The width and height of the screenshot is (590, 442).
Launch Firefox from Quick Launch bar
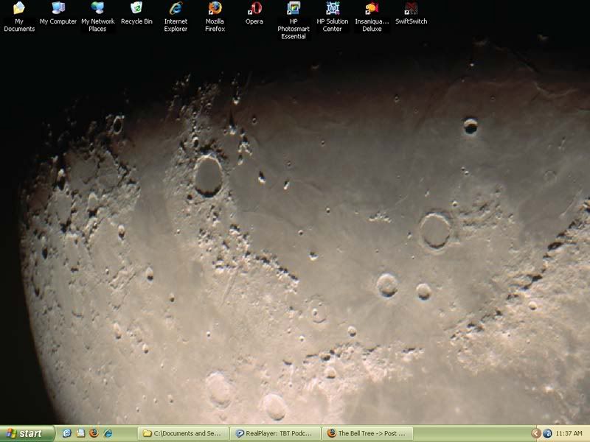pos(94,433)
